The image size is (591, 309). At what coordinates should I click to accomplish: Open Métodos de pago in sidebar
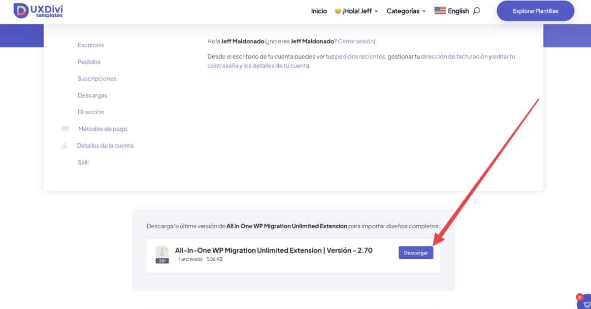(102, 129)
